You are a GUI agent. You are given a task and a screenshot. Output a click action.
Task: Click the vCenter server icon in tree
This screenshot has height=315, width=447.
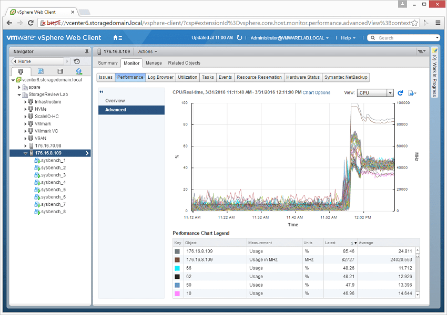pos(18,80)
